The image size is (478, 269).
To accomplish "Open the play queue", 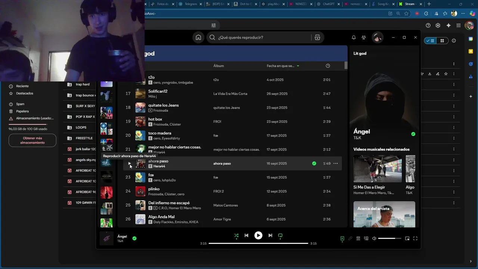I will point(358,238).
